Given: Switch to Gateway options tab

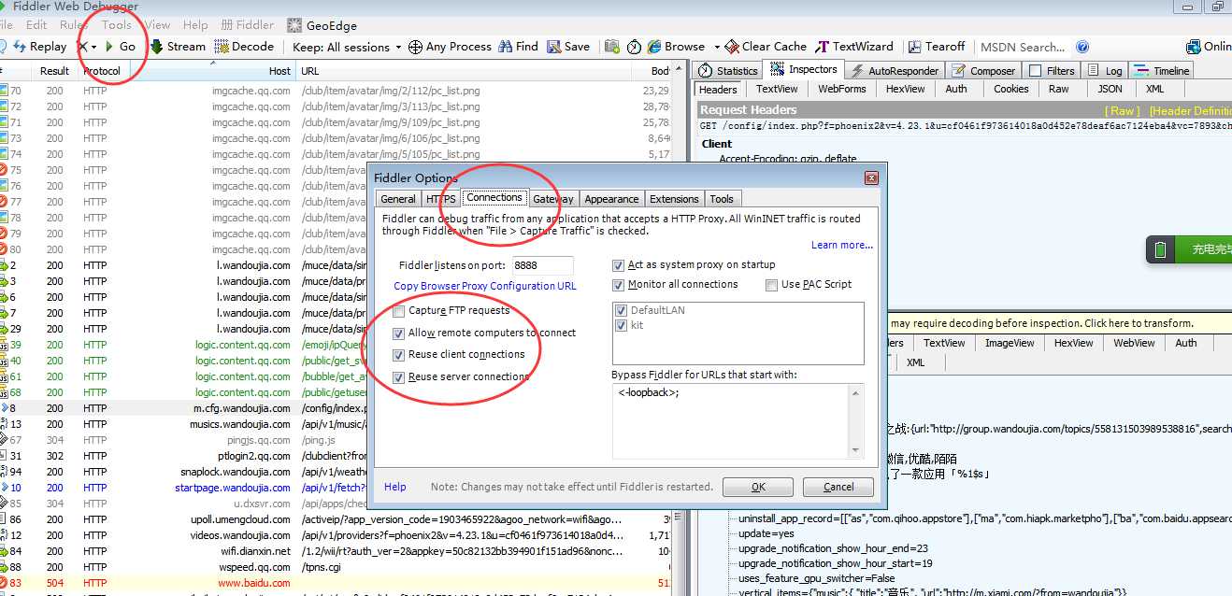Looking at the screenshot, I should pos(553,199).
